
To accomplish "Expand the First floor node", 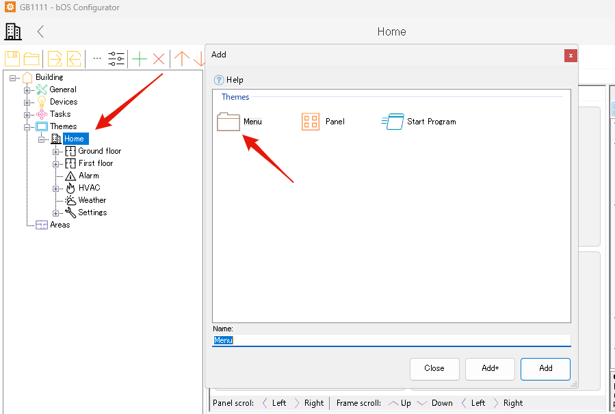I will (55, 164).
